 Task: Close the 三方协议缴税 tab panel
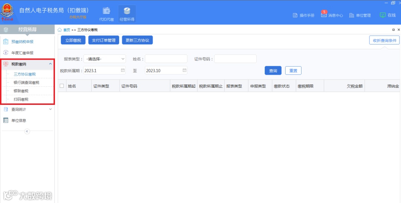click(398, 30)
